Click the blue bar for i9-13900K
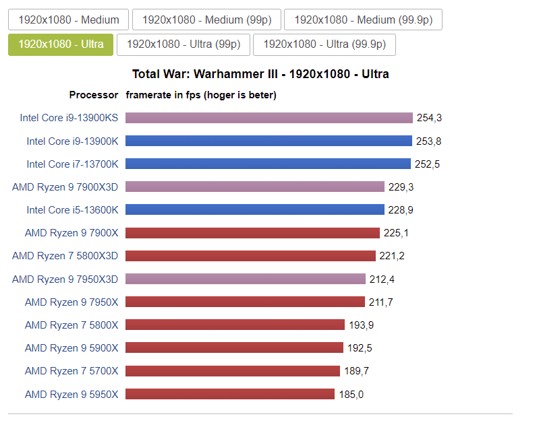Image resolution: width=539 pixels, height=433 pixels. click(x=268, y=141)
